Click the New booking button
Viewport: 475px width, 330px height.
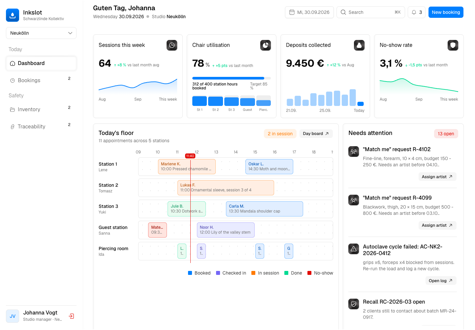[446, 12]
